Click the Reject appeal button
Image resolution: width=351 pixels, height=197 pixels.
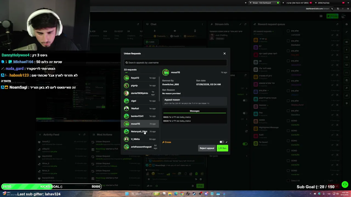point(207,148)
